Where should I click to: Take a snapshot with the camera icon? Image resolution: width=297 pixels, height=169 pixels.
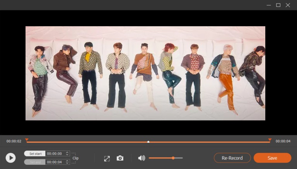120,158
